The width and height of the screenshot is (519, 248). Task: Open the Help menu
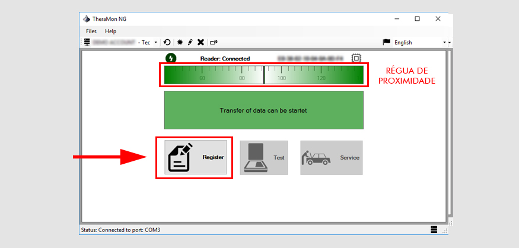coord(111,31)
